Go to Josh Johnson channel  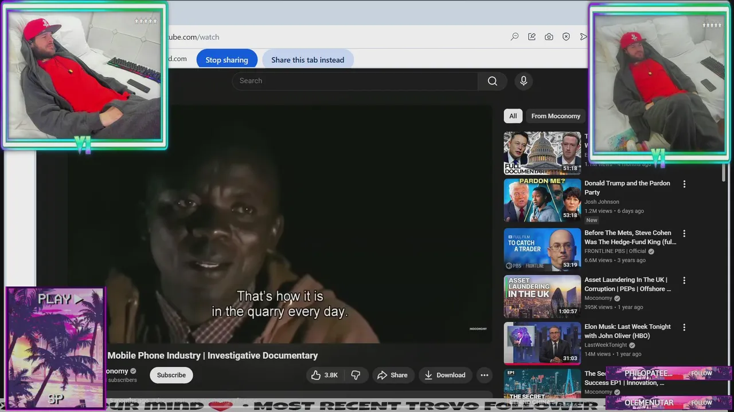[602, 201]
